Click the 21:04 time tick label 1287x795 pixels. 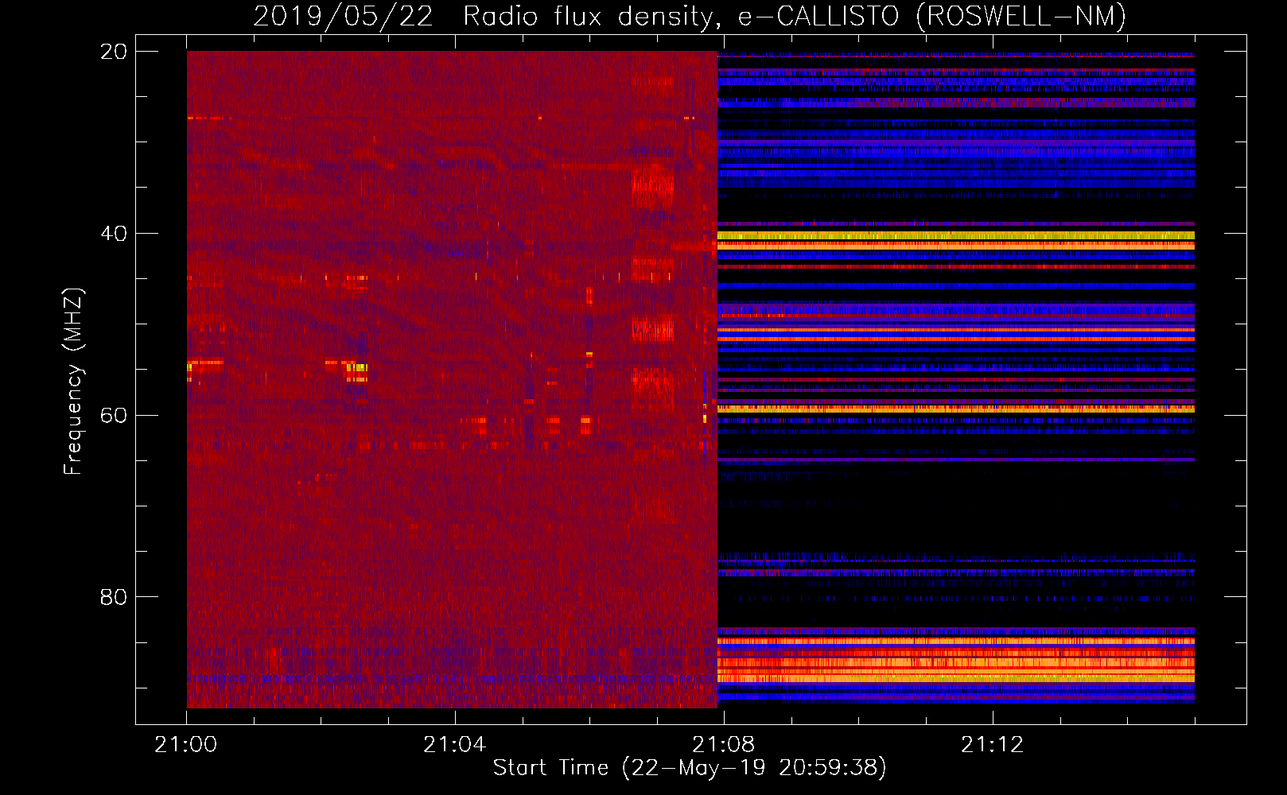[454, 745]
